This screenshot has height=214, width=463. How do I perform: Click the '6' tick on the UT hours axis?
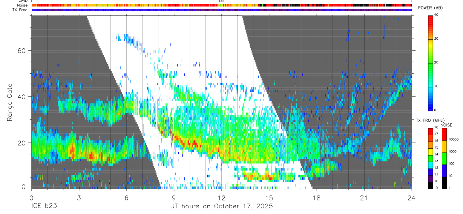(126, 198)
